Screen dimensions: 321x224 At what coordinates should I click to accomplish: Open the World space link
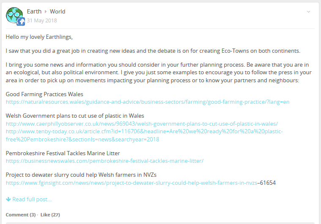(x=58, y=11)
